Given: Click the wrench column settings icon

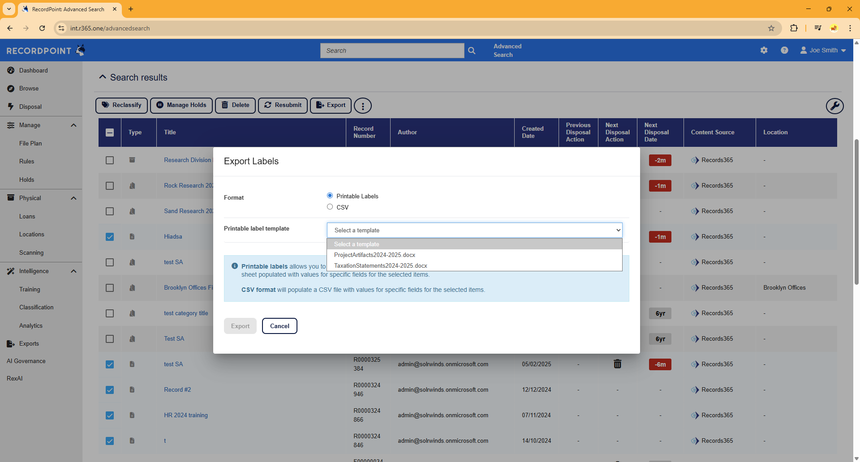Looking at the screenshot, I should click(x=834, y=106).
